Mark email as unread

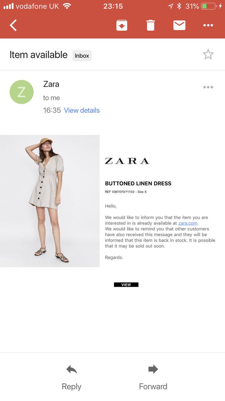(179, 25)
